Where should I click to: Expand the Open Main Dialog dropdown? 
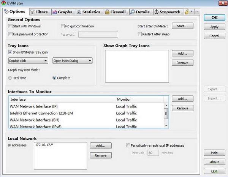[x=72, y=61]
